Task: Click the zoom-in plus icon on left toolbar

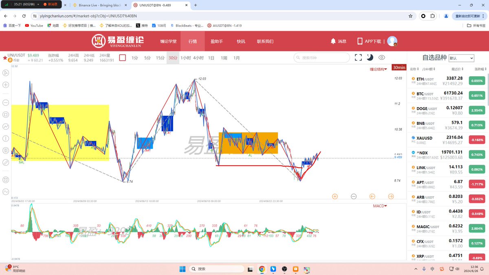Action: 6,85
